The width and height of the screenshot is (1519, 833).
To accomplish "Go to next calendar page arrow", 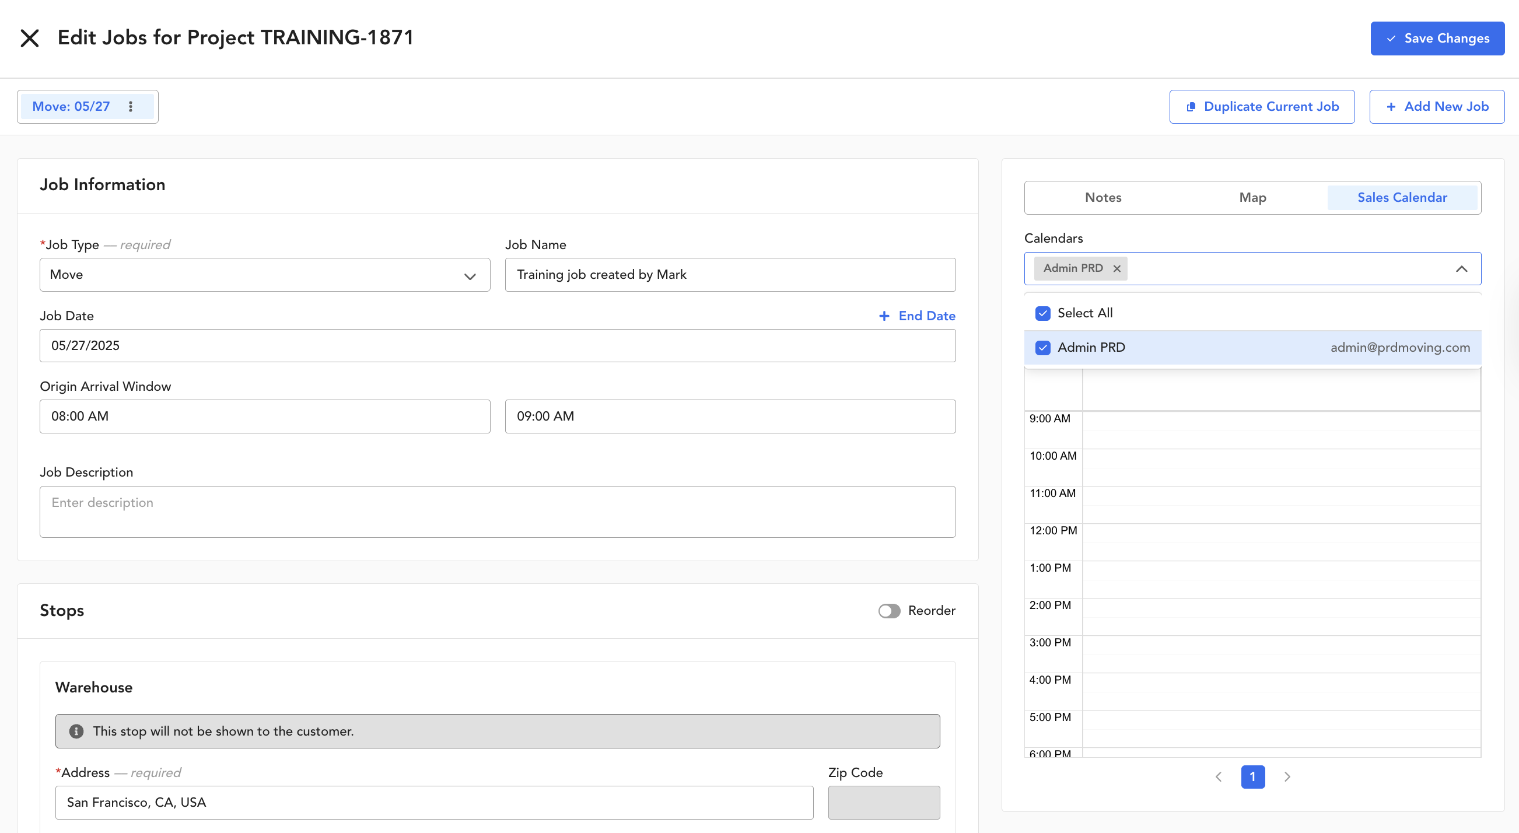I will (1287, 777).
